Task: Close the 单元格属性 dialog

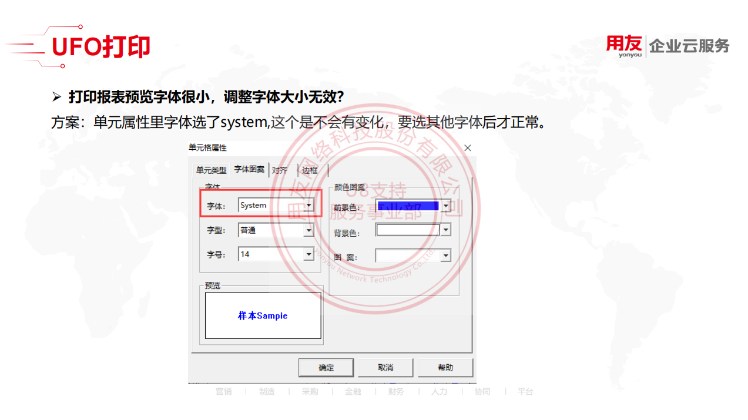Action: (x=468, y=148)
